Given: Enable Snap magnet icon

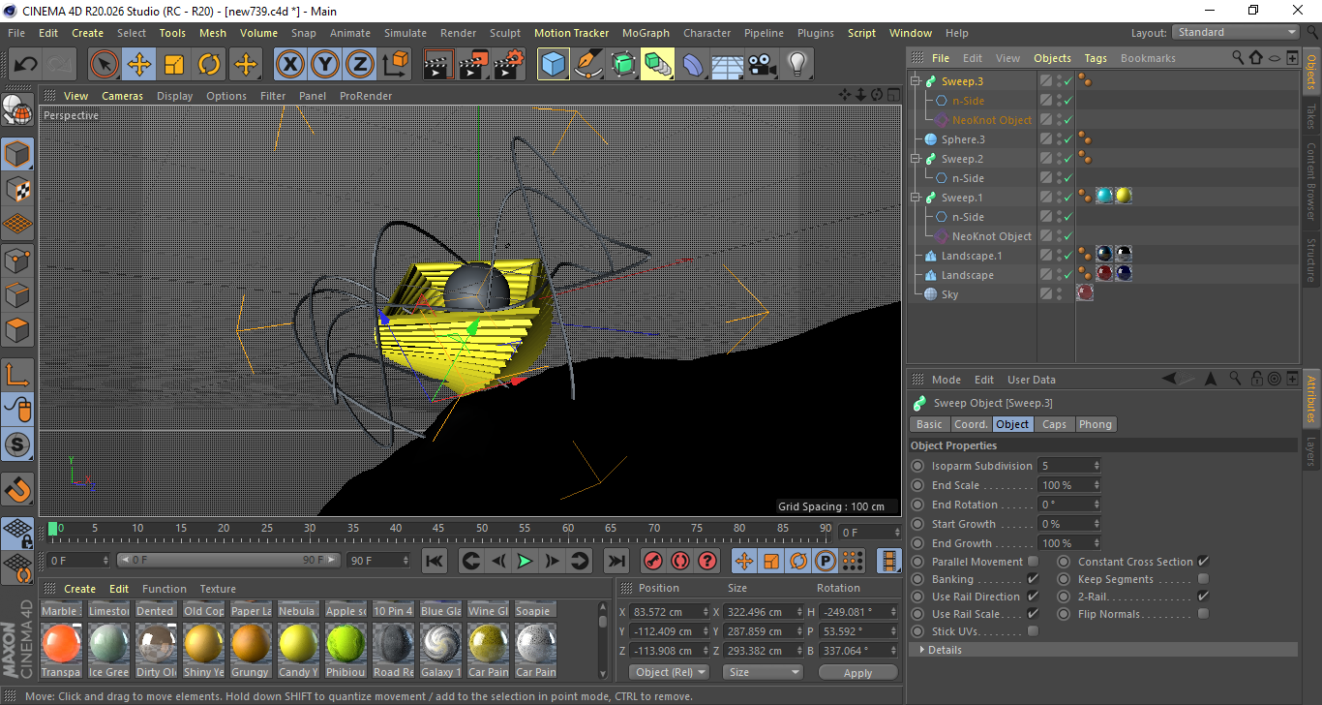Looking at the screenshot, I should click(x=17, y=489).
